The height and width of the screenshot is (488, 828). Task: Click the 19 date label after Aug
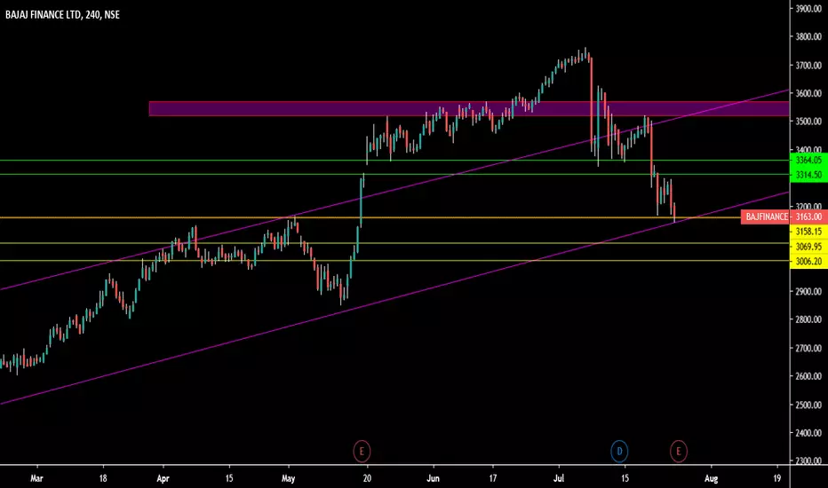[777, 478]
